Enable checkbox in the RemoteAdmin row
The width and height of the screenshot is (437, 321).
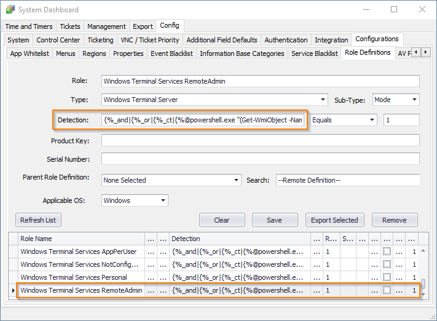pyautogui.click(x=386, y=290)
